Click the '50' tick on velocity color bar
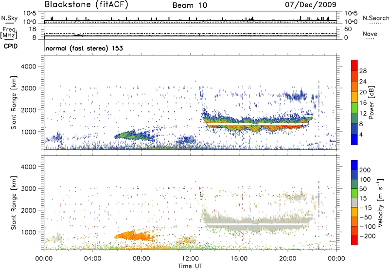 pos(363,189)
